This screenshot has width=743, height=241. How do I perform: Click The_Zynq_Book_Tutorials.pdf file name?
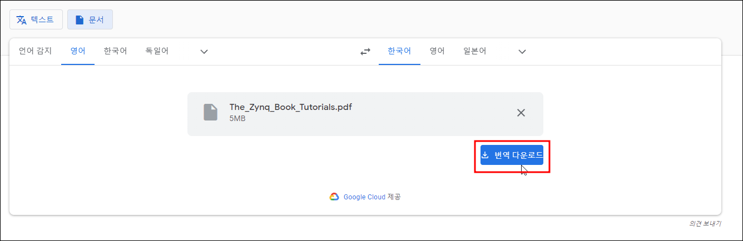coord(291,107)
